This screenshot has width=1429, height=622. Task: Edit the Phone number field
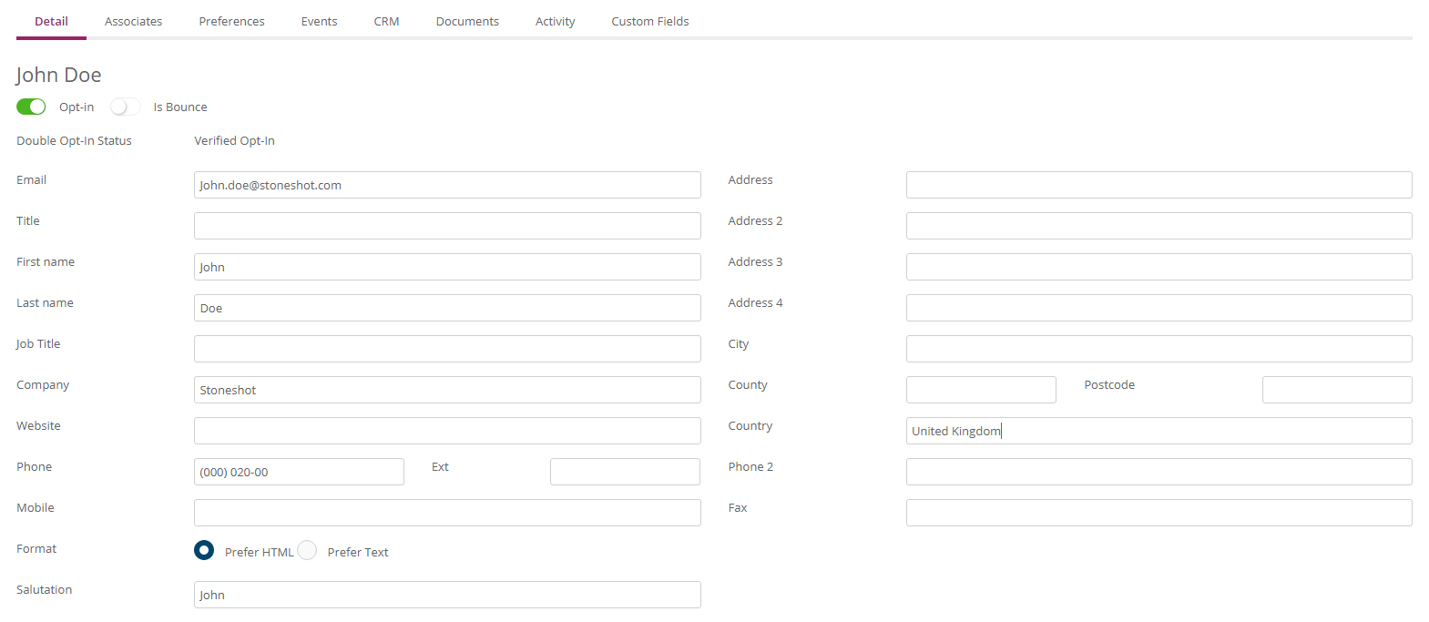(x=299, y=472)
